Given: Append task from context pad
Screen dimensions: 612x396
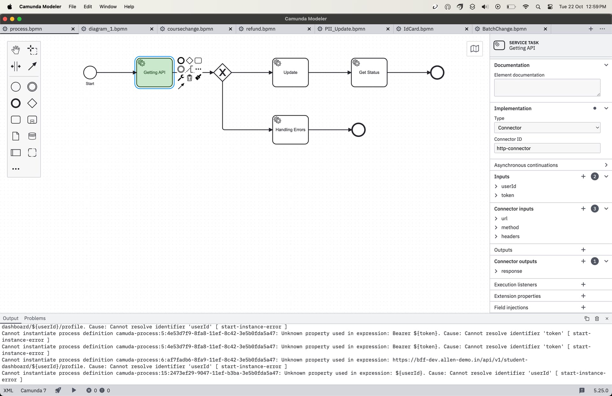Looking at the screenshot, I should click(x=198, y=61).
